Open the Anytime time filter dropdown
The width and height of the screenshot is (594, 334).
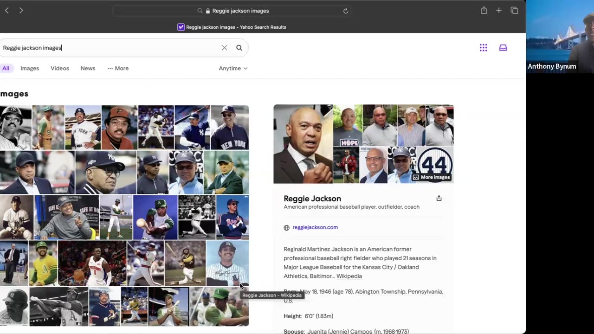tap(233, 68)
